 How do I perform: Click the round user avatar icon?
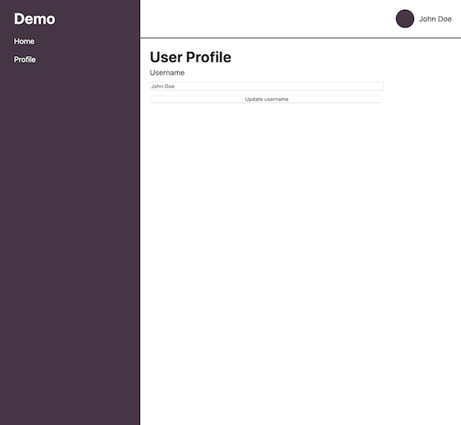[x=405, y=19]
